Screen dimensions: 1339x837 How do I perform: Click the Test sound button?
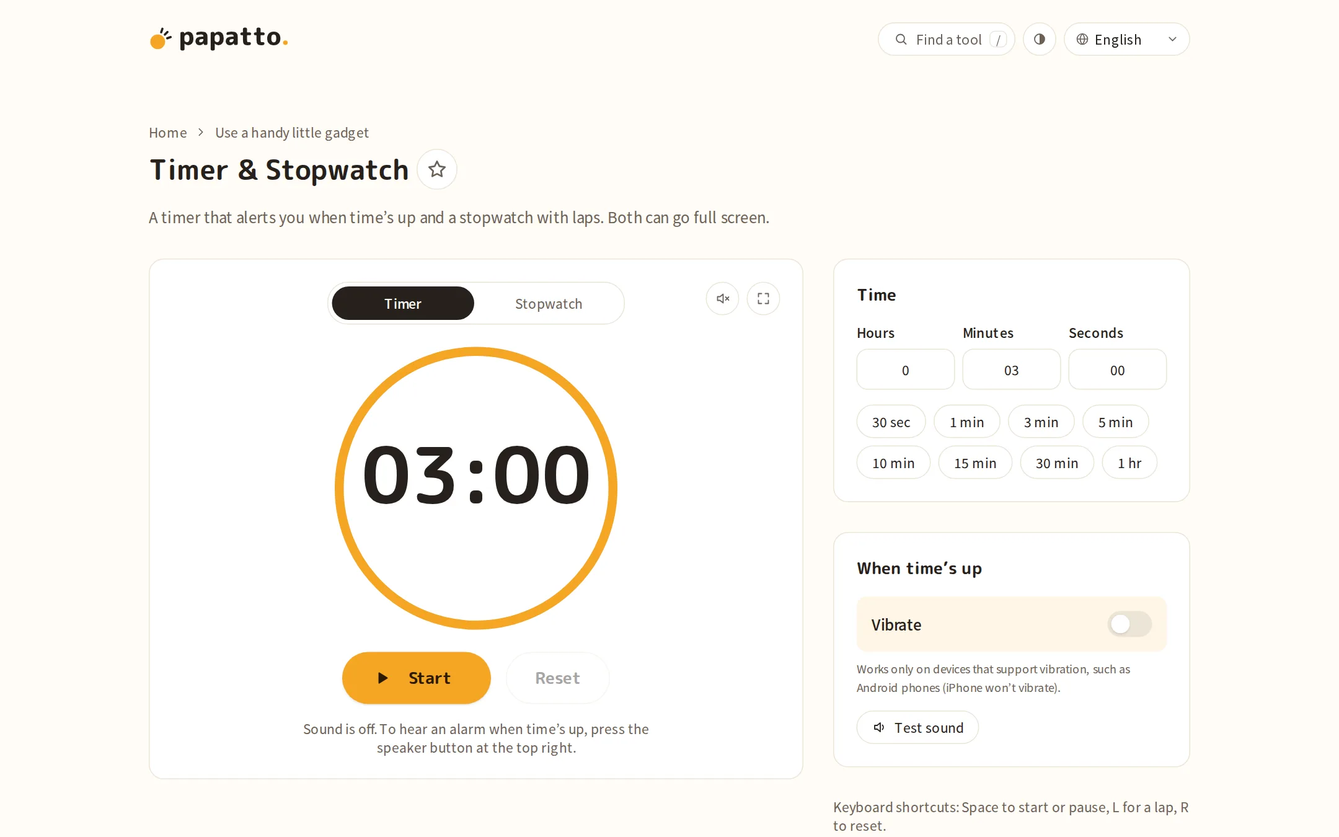tap(917, 727)
